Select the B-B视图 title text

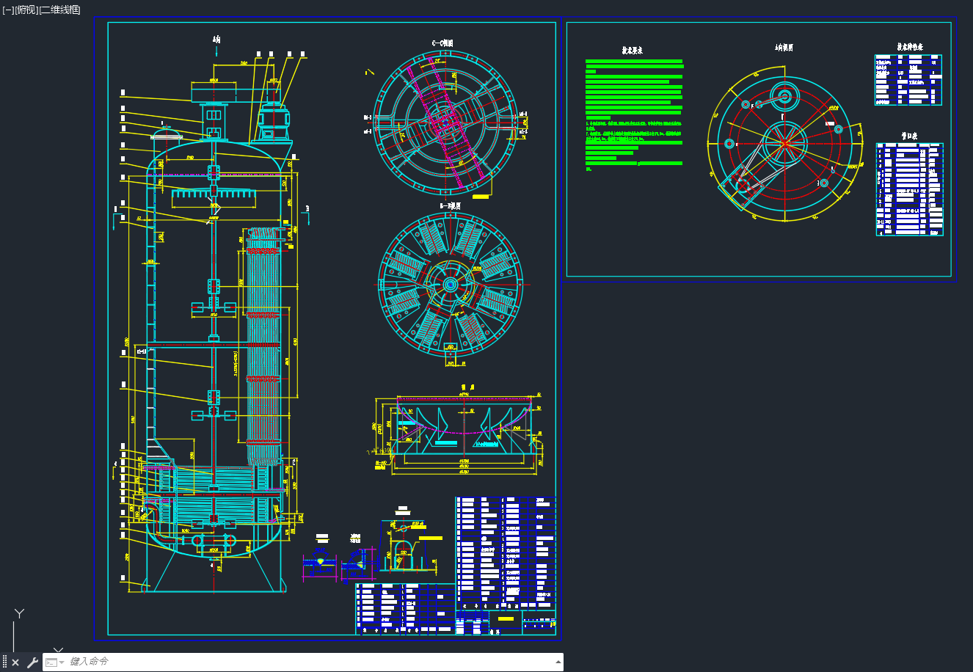click(x=450, y=206)
